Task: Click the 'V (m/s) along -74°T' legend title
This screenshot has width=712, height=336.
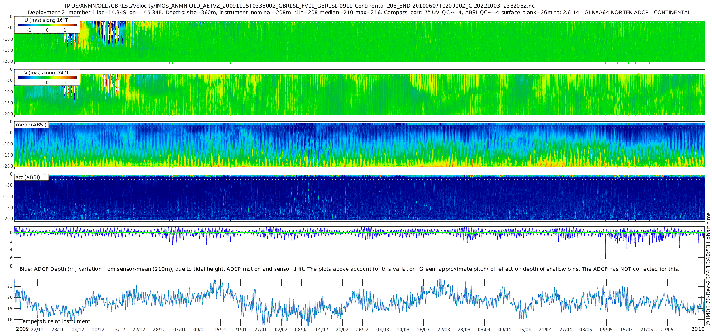Action: pyautogui.click(x=46, y=73)
